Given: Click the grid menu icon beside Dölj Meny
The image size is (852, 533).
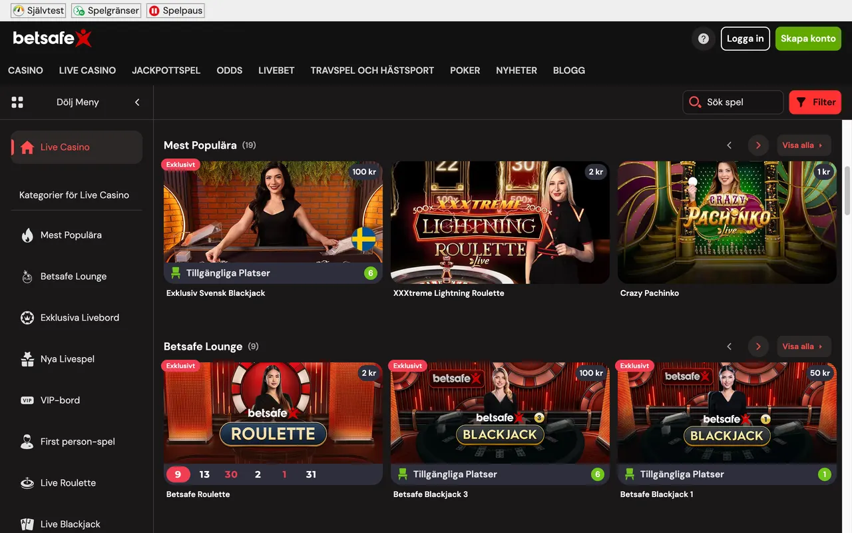Looking at the screenshot, I should click(x=17, y=102).
